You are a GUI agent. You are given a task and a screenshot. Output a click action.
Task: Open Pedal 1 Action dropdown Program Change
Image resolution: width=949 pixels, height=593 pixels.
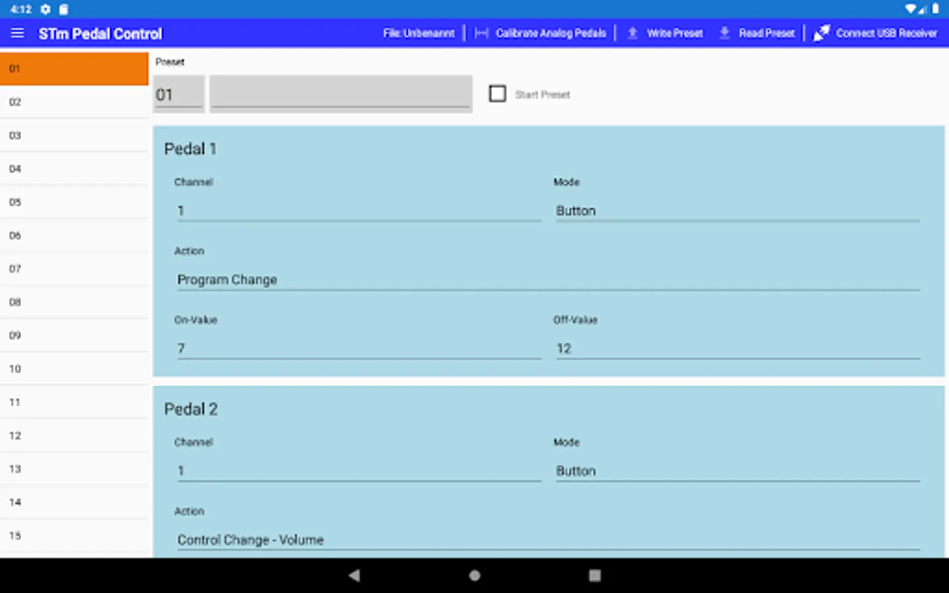tap(548, 280)
